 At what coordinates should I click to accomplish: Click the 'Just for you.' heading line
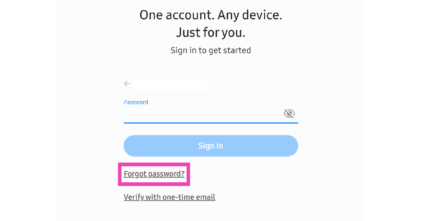pyautogui.click(x=211, y=33)
